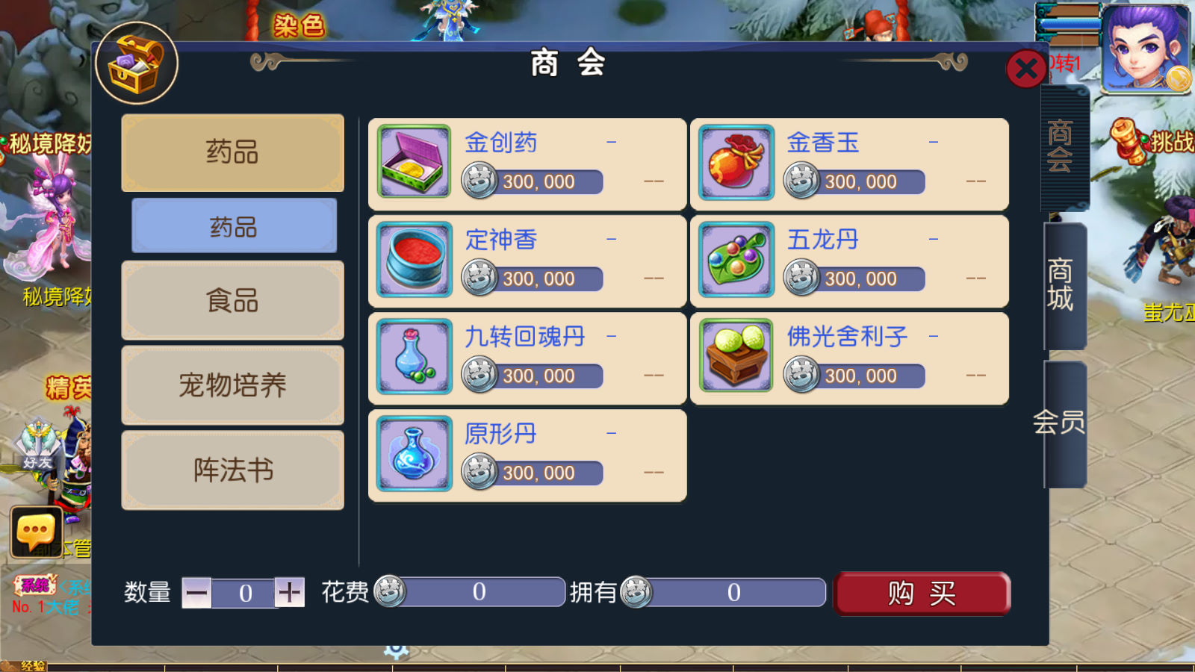Switch to the 商城 side tab

coord(1061,284)
